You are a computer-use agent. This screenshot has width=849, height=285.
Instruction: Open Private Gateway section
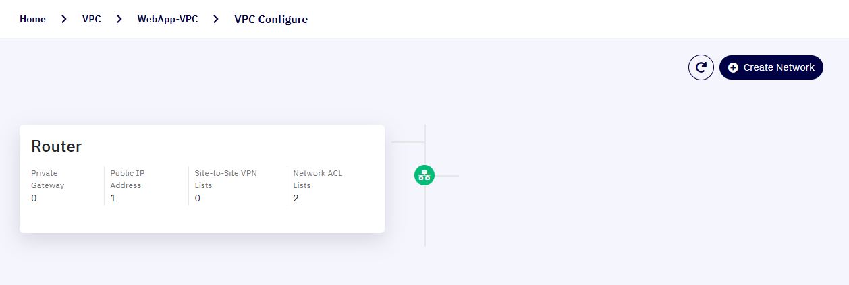[47, 179]
